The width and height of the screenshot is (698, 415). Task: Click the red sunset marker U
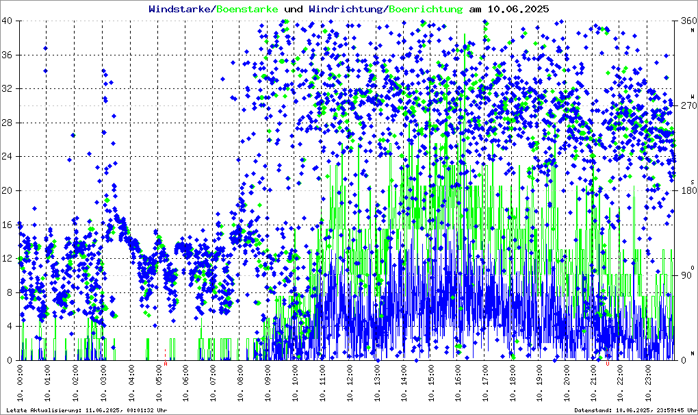pyautogui.click(x=607, y=364)
